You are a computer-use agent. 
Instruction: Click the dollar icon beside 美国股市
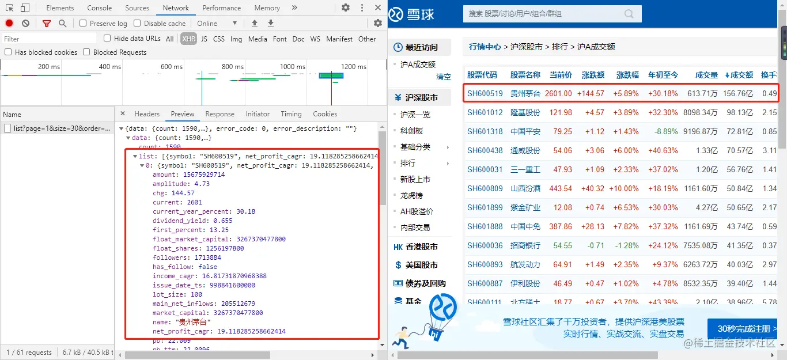[398, 265]
